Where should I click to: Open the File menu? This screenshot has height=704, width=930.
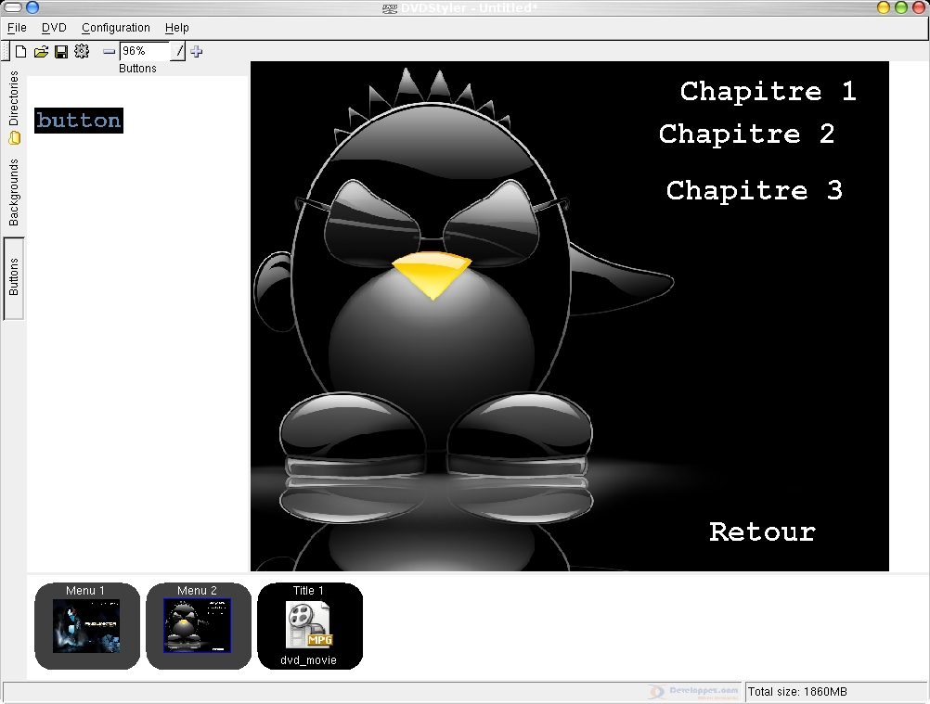point(17,28)
